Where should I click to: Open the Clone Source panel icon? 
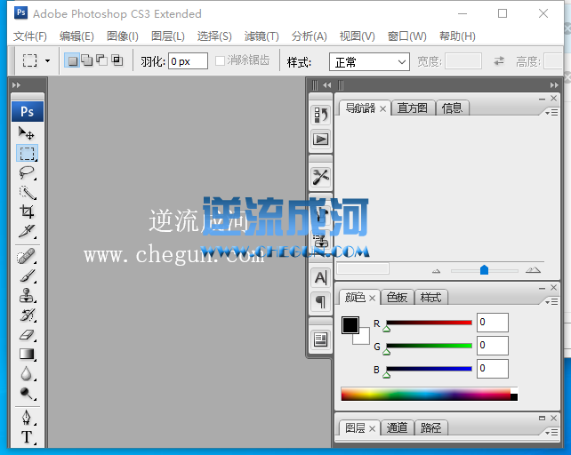click(320, 240)
